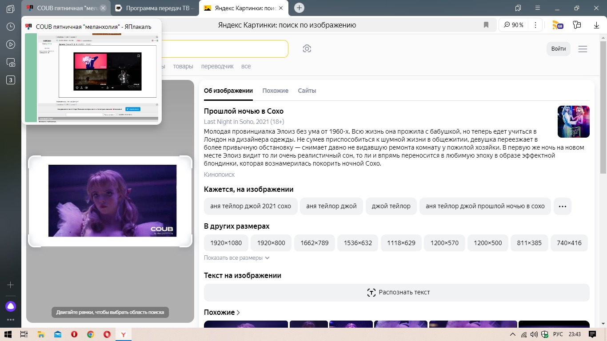Select the 1200×500 image size

pyautogui.click(x=488, y=243)
